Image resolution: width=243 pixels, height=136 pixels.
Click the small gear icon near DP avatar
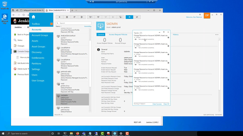(200, 14)
